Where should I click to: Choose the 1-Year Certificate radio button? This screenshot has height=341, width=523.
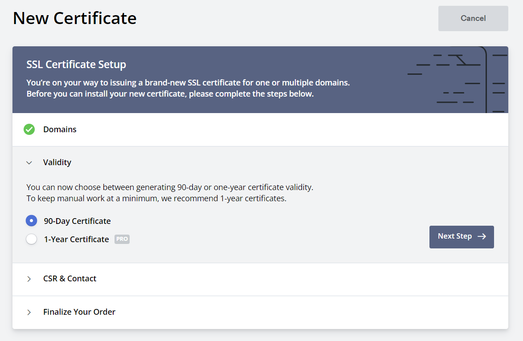(31, 239)
